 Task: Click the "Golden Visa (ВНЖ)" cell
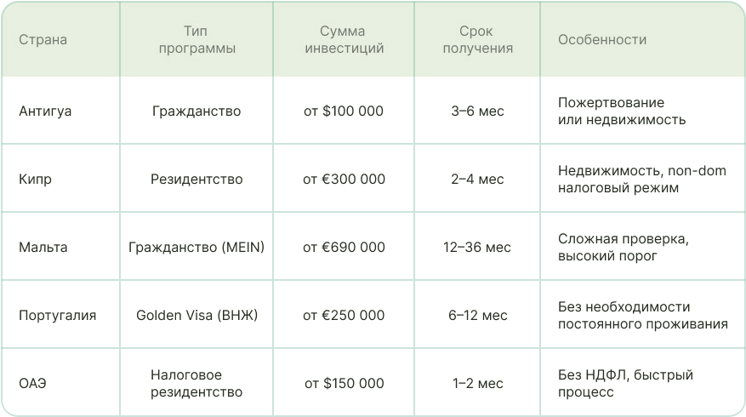[196, 316]
